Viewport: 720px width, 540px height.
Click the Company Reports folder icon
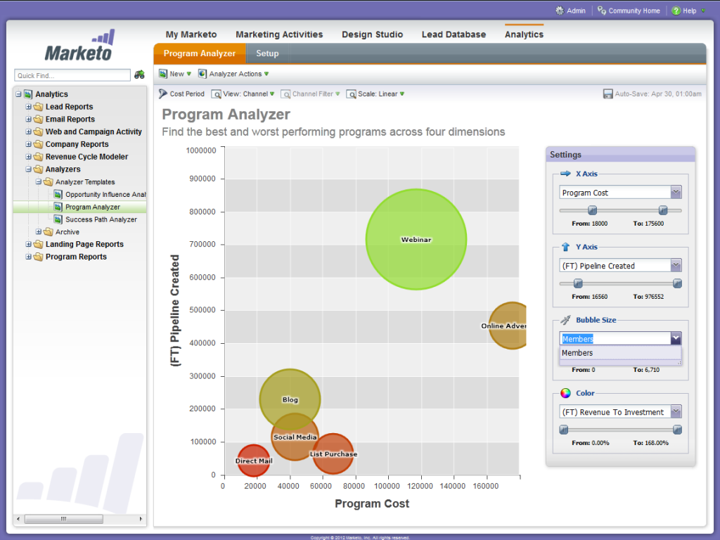pos(39,144)
